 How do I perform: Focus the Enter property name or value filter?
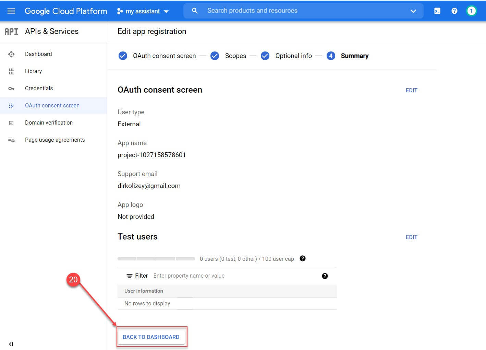coord(189,276)
